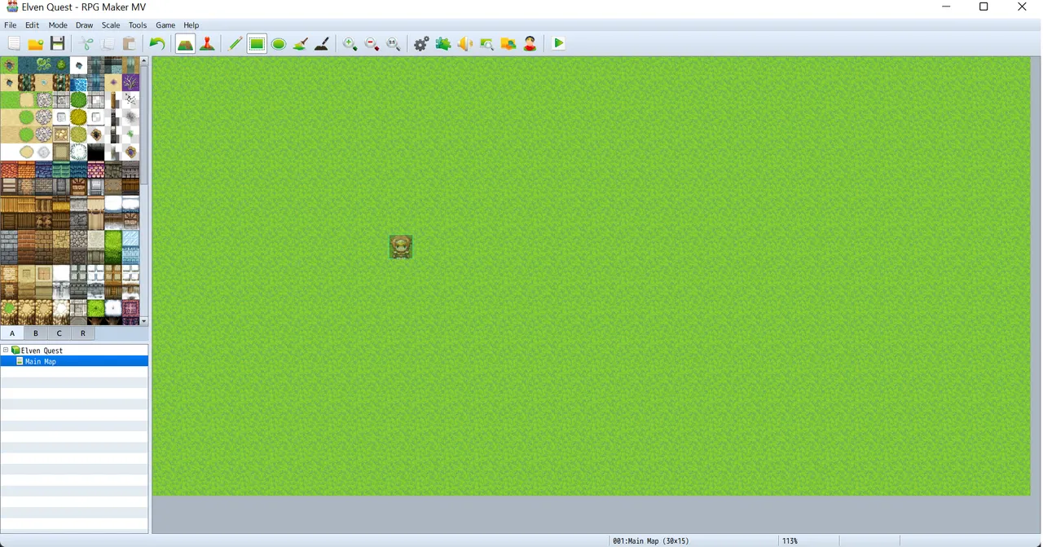Switch to tileset tab B
The height and width of the screenshot is (547, 1043).
point(36,333)
